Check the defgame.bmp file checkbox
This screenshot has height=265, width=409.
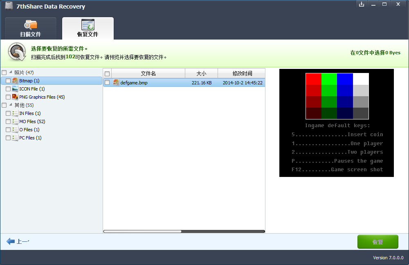107,82
